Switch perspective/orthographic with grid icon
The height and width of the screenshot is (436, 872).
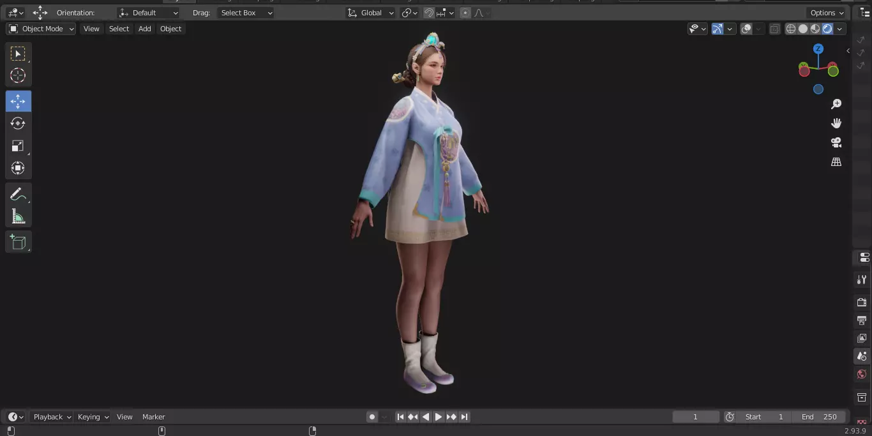[x=836, y=162]
